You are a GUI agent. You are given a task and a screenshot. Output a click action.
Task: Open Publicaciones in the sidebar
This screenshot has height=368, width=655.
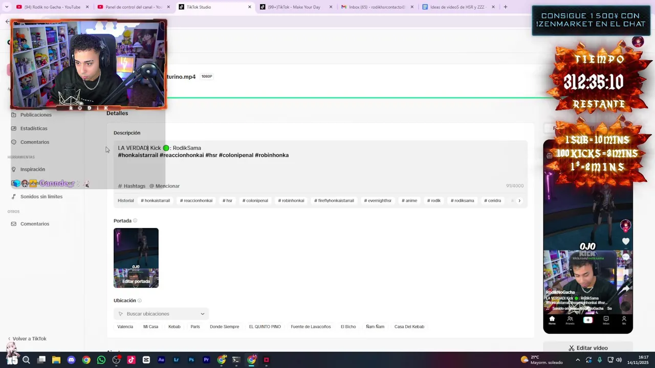pyautogui.click(x=36, y=115)
